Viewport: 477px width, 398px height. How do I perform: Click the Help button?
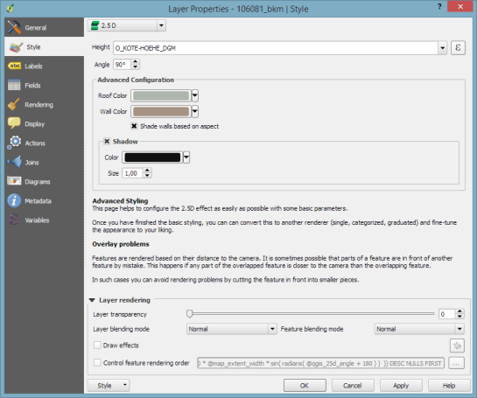(449, 385)
